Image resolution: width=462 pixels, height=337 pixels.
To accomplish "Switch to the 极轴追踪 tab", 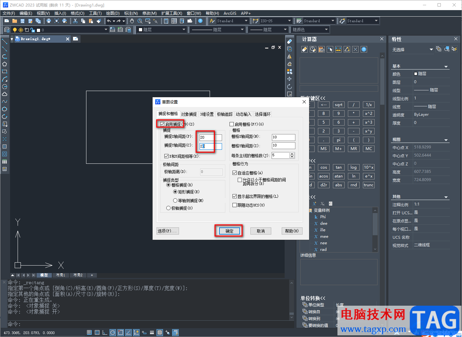I will (225, 114).
